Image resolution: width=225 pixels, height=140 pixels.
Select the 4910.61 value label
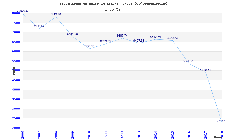click(205, 70)
